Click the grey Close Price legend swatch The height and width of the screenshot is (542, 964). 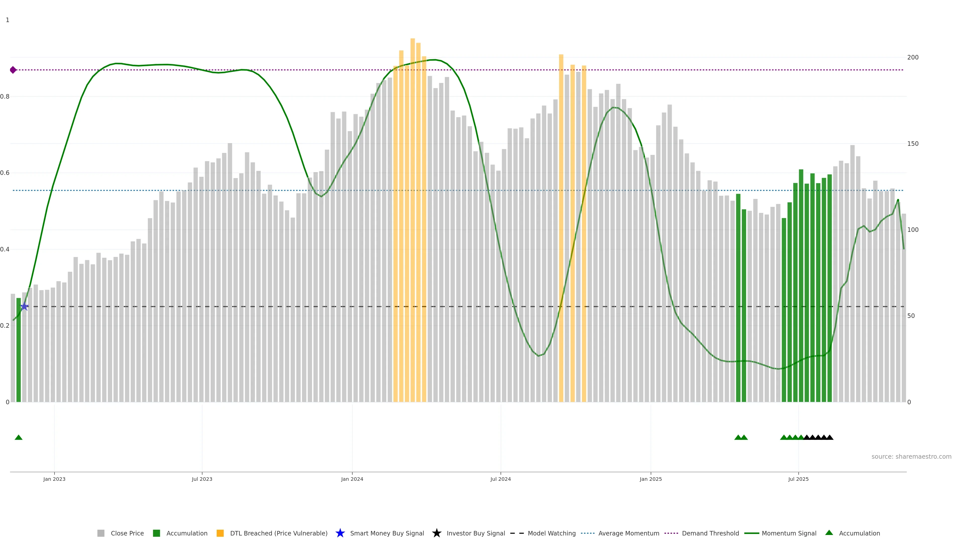[x=101, y=533]
